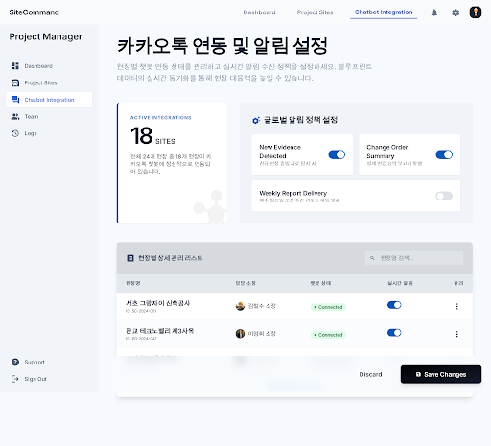The image size is (491, 446).
Task: Open Project Sites in the sidebar
Action: click(x=49, y=82)
